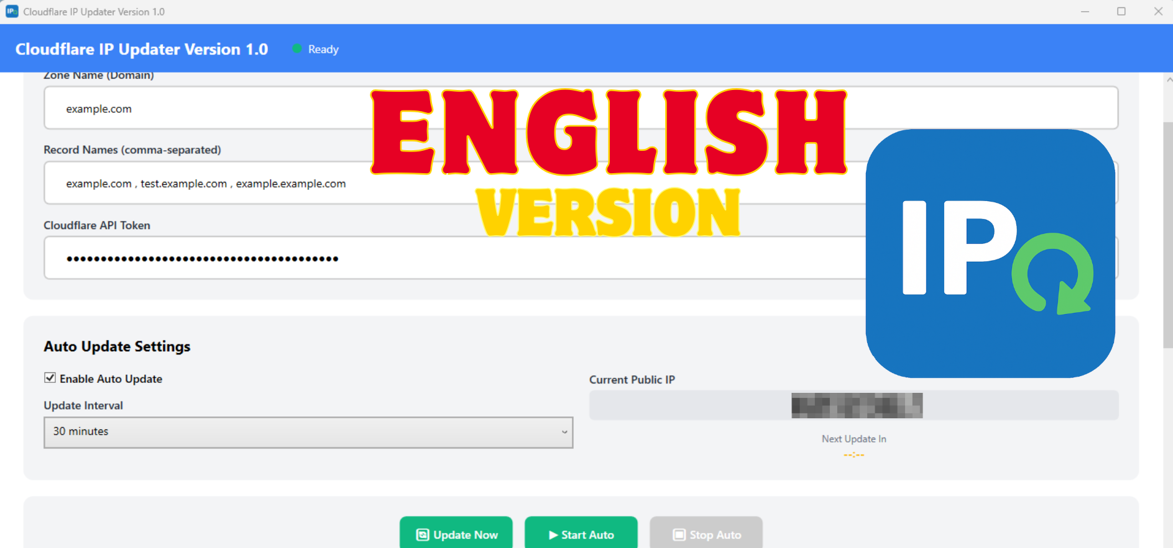
Task: Click the Zone Name domain input field
Action: pyautogui.click(x=581, y=108)
